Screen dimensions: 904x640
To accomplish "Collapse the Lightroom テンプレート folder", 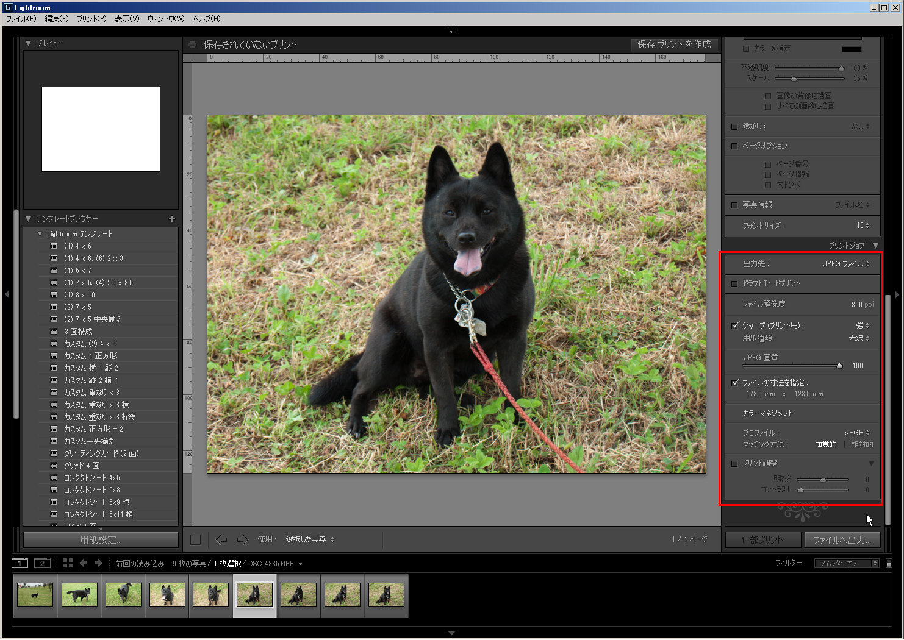I will coord(40,234).
